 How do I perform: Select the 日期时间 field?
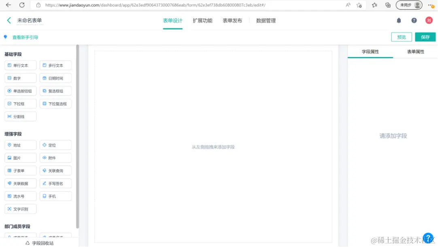55,78
